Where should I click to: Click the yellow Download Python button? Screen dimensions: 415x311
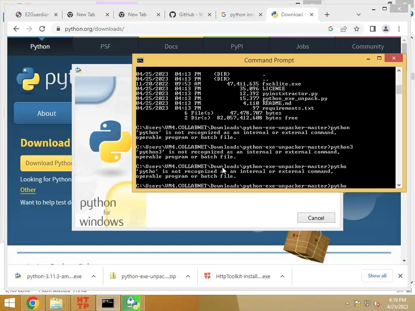46,163
